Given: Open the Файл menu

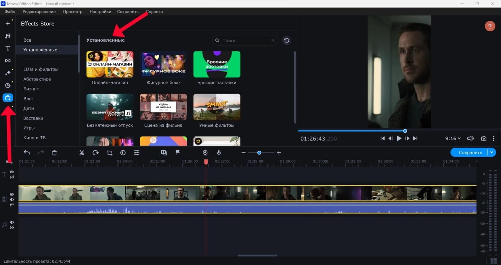Looking at the screenshot, I should (10, 11).
